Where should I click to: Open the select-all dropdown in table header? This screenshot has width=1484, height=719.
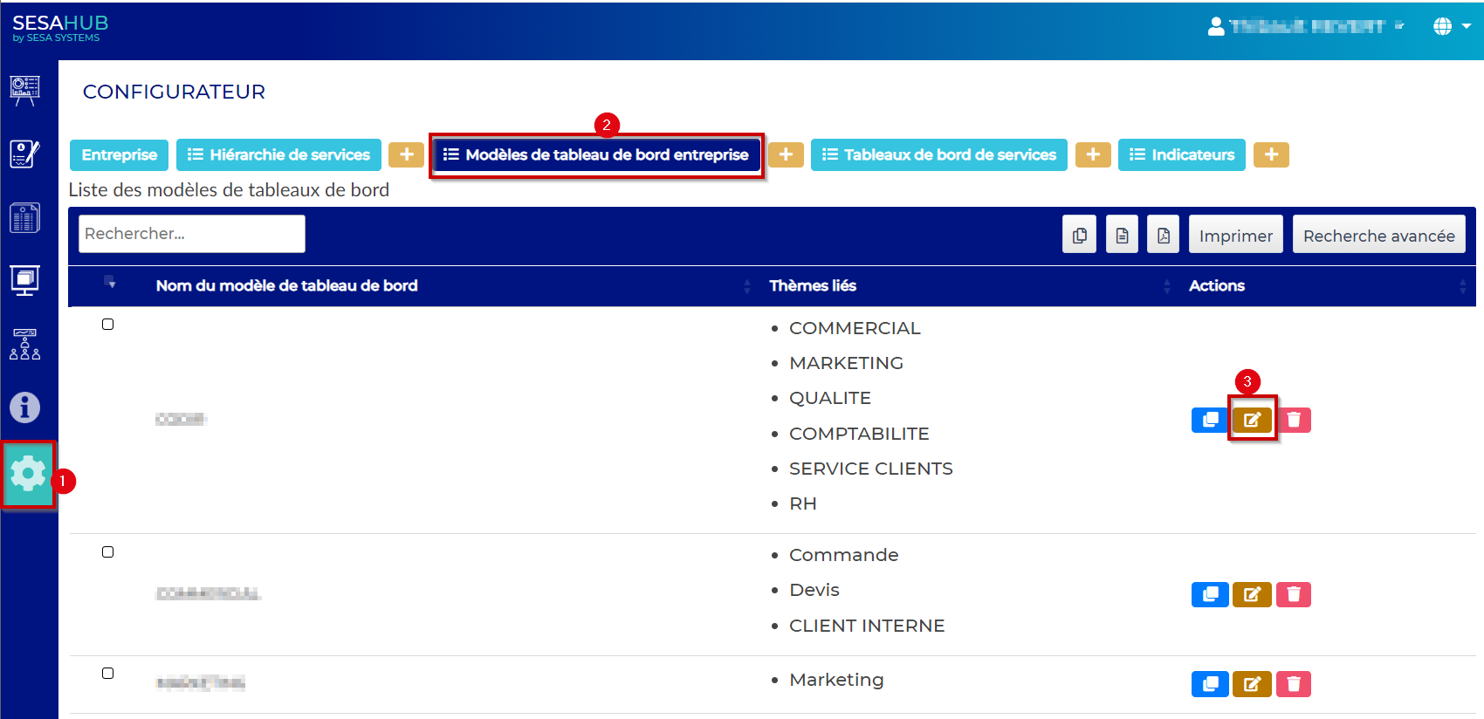click(110, 282)
